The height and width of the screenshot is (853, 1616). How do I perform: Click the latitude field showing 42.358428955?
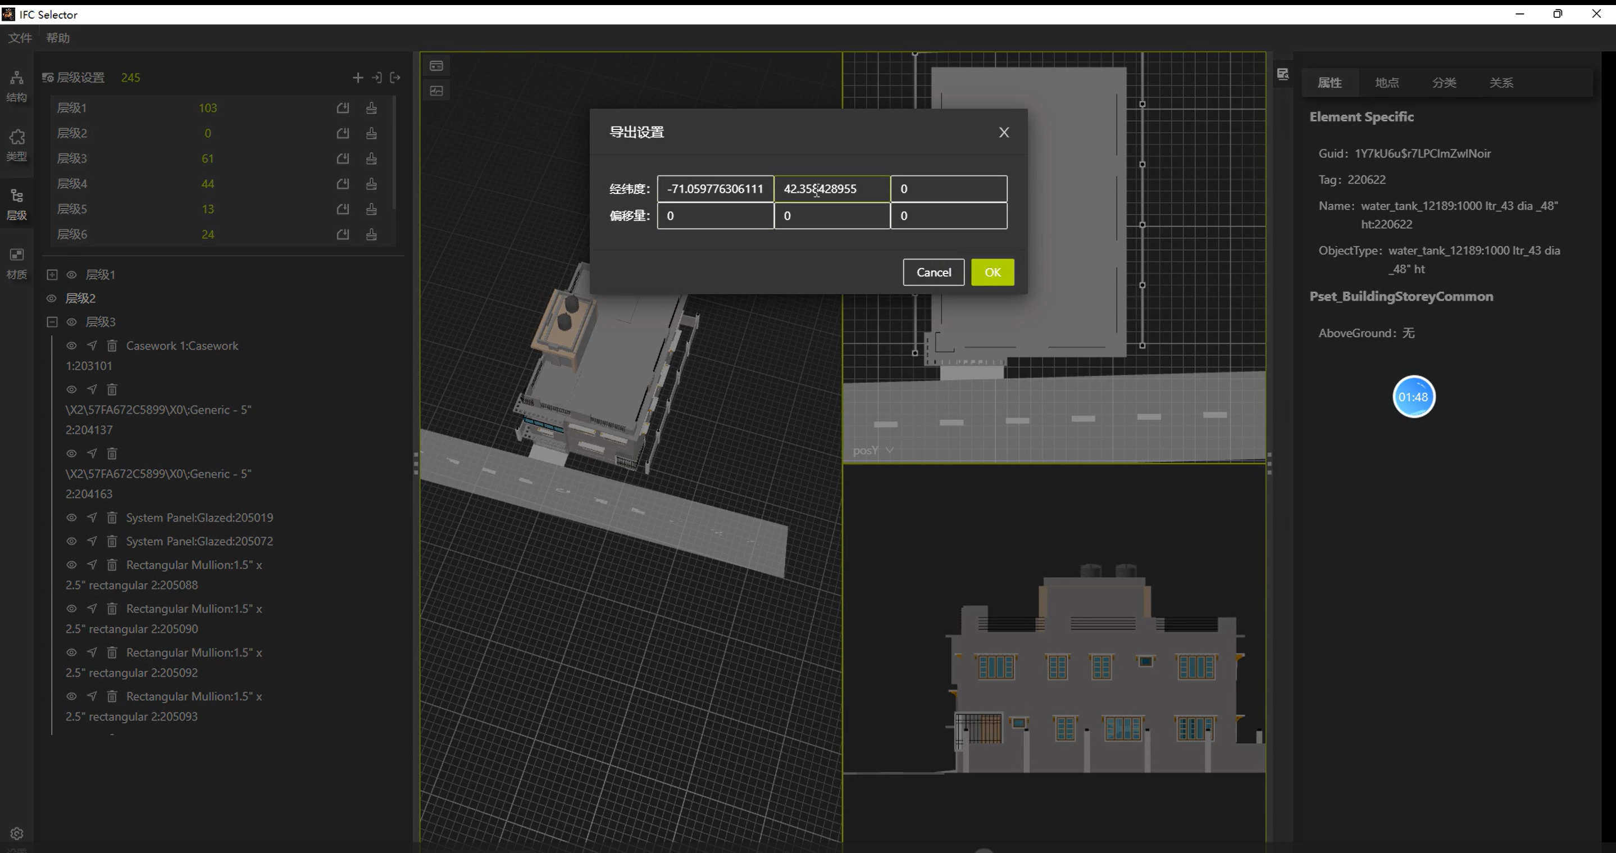pyautogui.click(x=832, y=189)
